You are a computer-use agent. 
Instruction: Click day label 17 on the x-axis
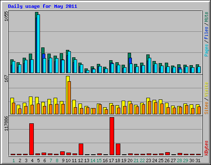[111, 160]
